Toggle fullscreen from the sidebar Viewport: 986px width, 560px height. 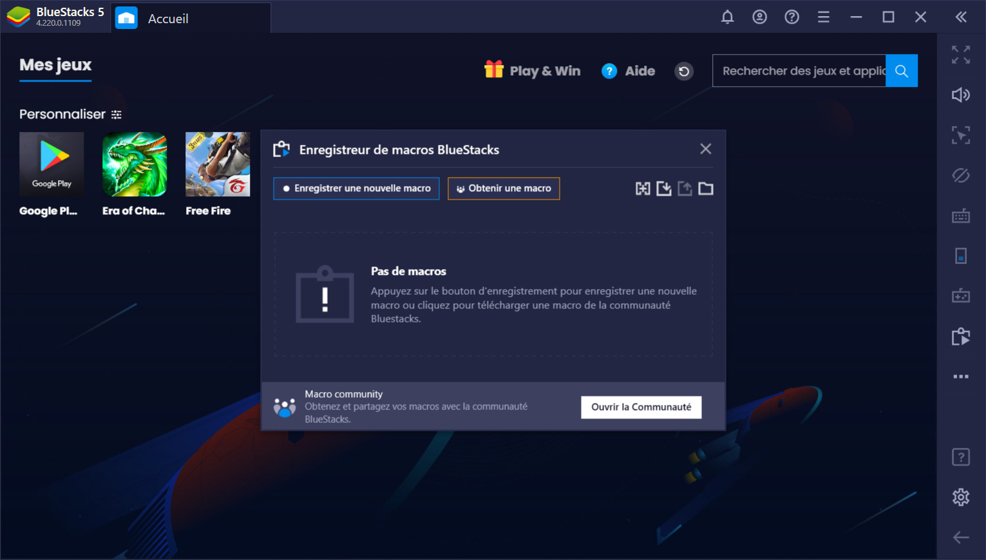(x=961, y=55)
